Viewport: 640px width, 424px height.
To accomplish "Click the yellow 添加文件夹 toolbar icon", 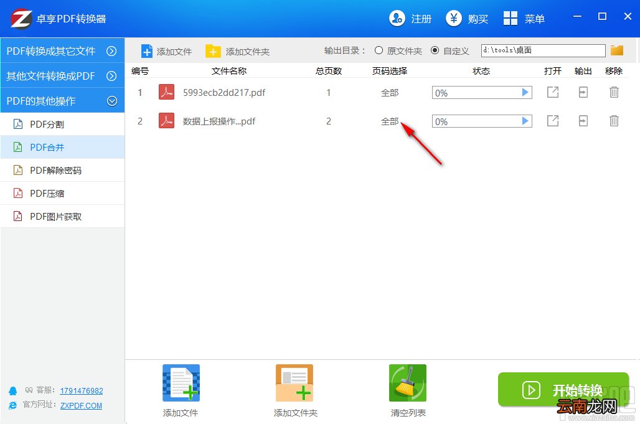I will pos(213,52).
